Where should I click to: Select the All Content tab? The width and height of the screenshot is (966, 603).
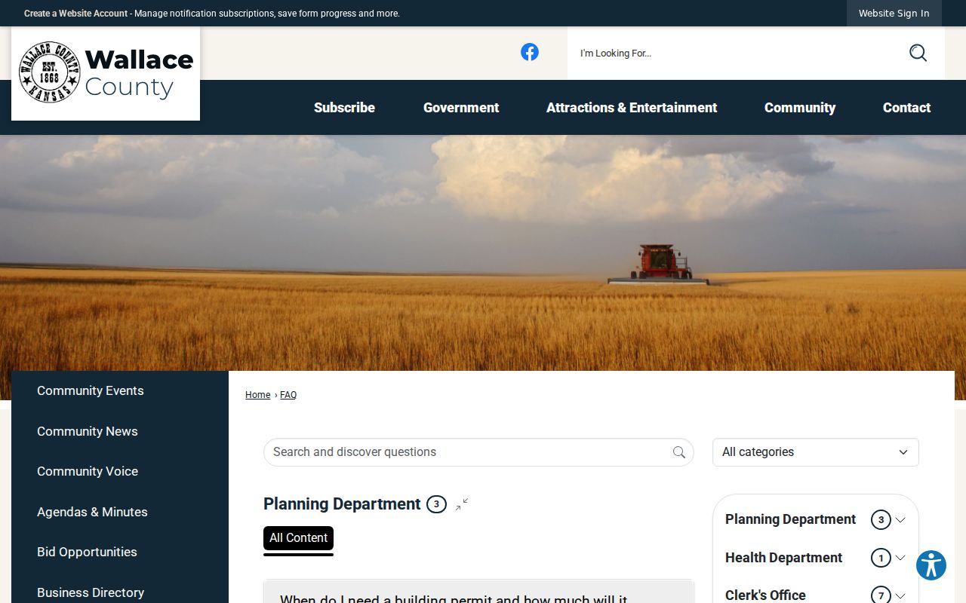click(298, 538)
